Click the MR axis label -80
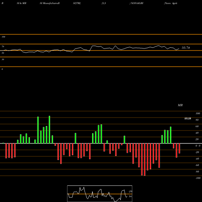The width and height of the screenshot is (202, 202). pos(197,172)
